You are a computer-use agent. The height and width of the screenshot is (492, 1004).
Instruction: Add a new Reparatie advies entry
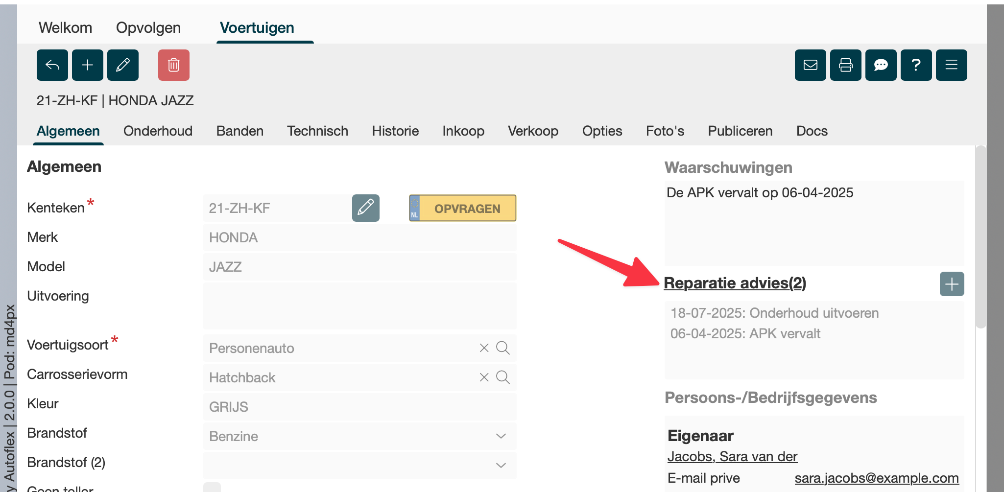(952, 284)
